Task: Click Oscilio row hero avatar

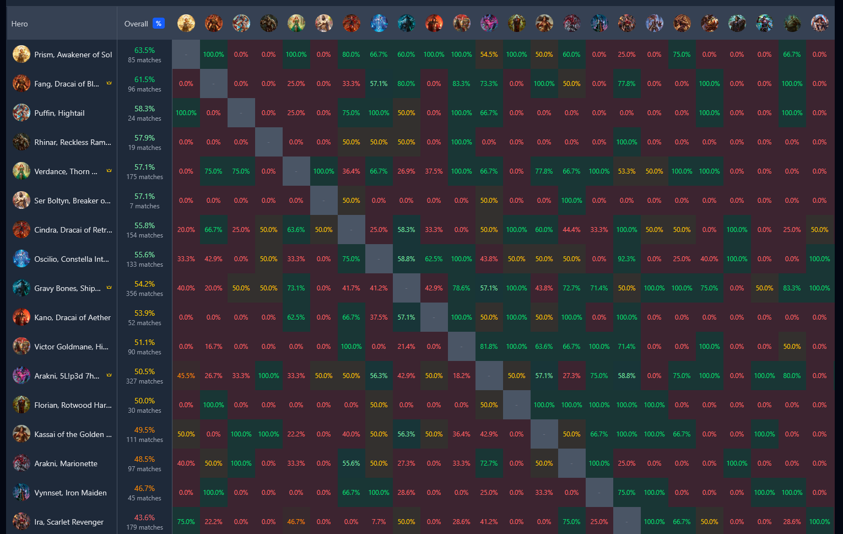Action: pyautogui.click(x=21, y=258)
